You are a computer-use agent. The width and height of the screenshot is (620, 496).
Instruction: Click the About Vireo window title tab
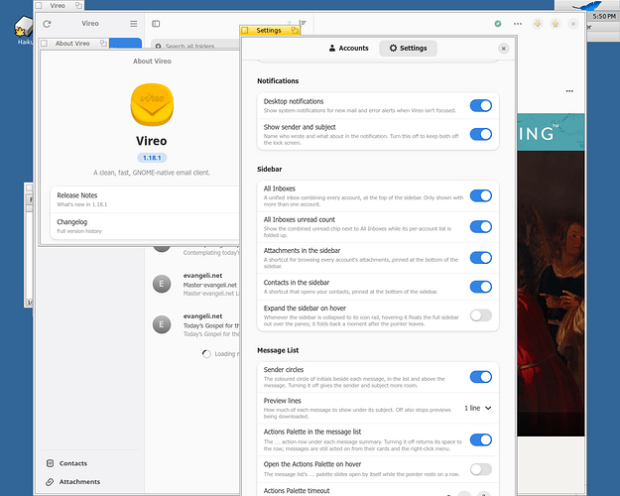(72, 43)
